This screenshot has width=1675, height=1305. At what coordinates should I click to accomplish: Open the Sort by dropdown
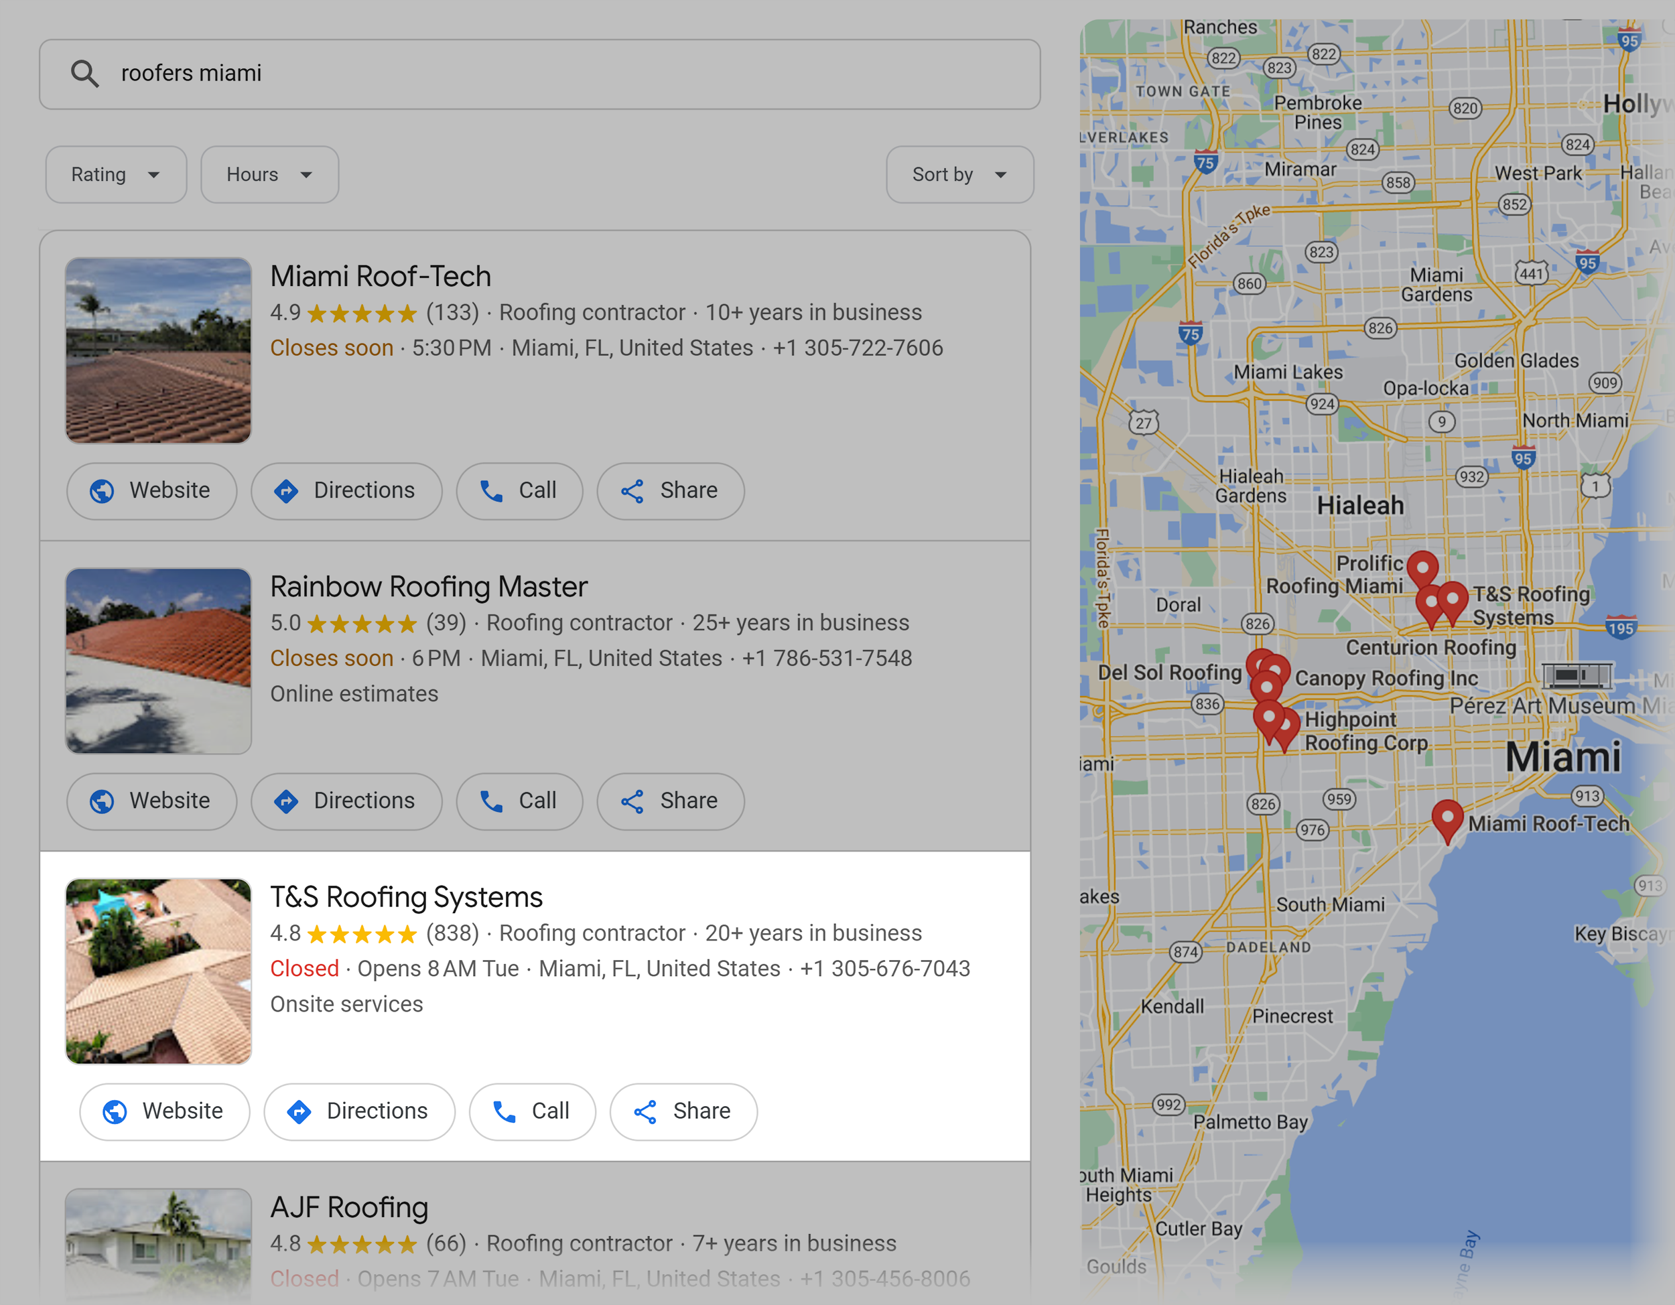pos(959,174)
